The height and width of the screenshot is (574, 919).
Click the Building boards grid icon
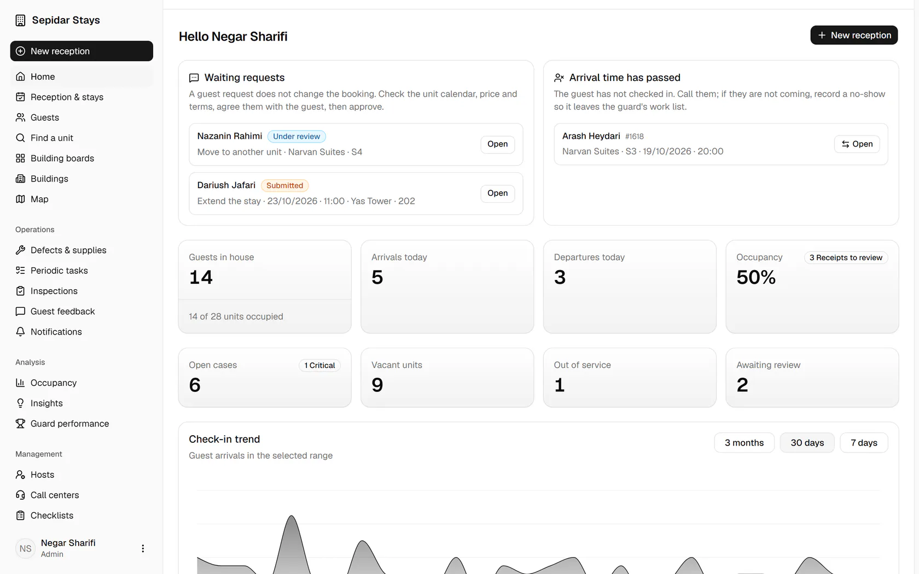pyautogui.click(x=20, y=158)
